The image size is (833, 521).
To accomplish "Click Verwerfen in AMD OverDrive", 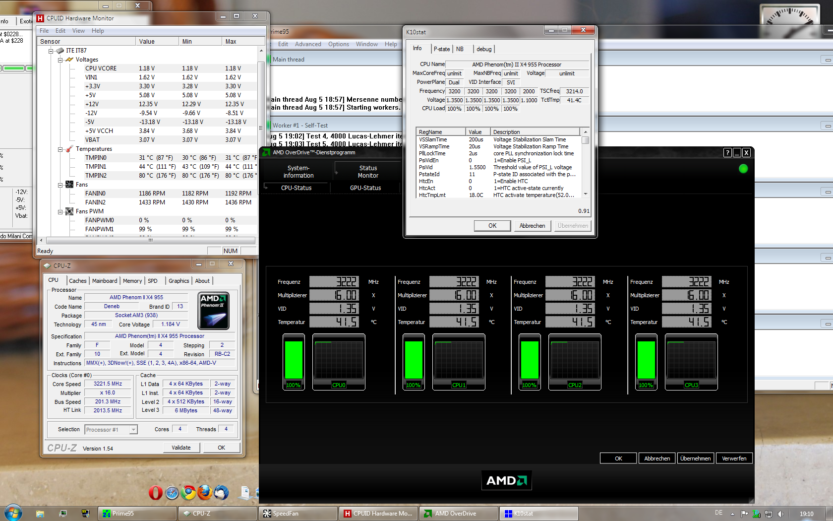I will pyautogui.click(x=734, y=458).
